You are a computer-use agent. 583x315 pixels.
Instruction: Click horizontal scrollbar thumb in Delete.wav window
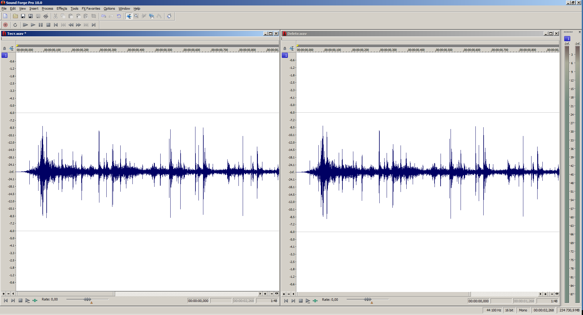[x=384, y=294]
